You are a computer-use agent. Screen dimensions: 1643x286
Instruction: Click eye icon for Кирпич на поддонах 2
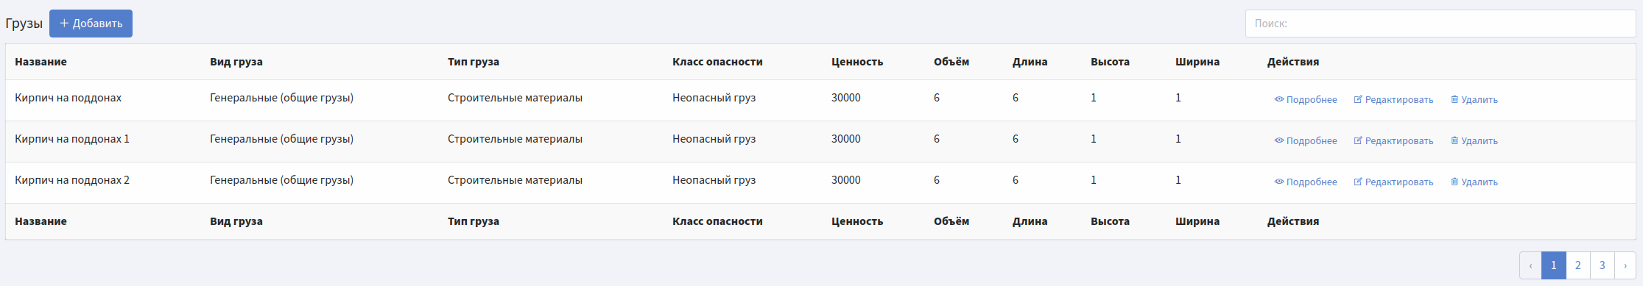point(1279,182)
